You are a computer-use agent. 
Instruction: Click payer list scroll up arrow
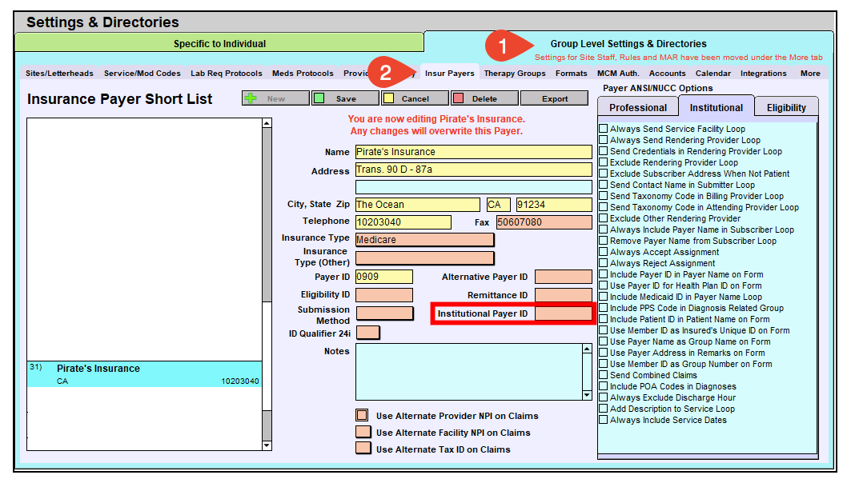point(267,123)
